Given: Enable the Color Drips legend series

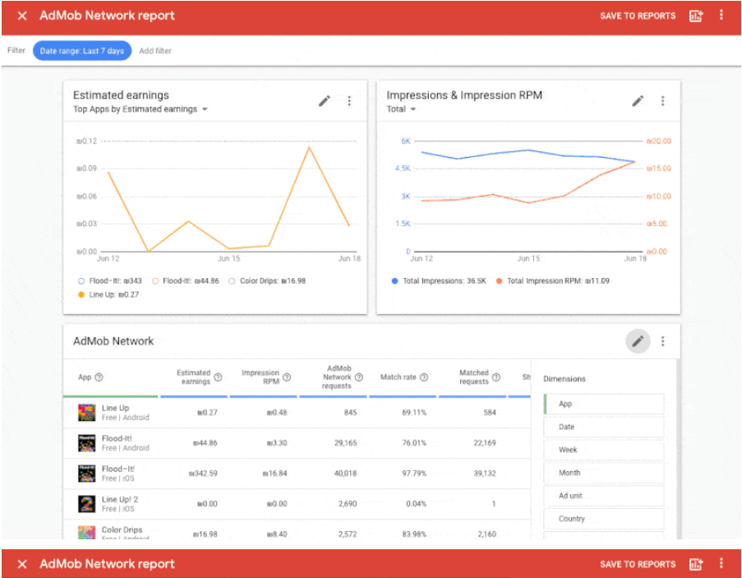Looking at the screenshot, I should (x=232, y=281).
